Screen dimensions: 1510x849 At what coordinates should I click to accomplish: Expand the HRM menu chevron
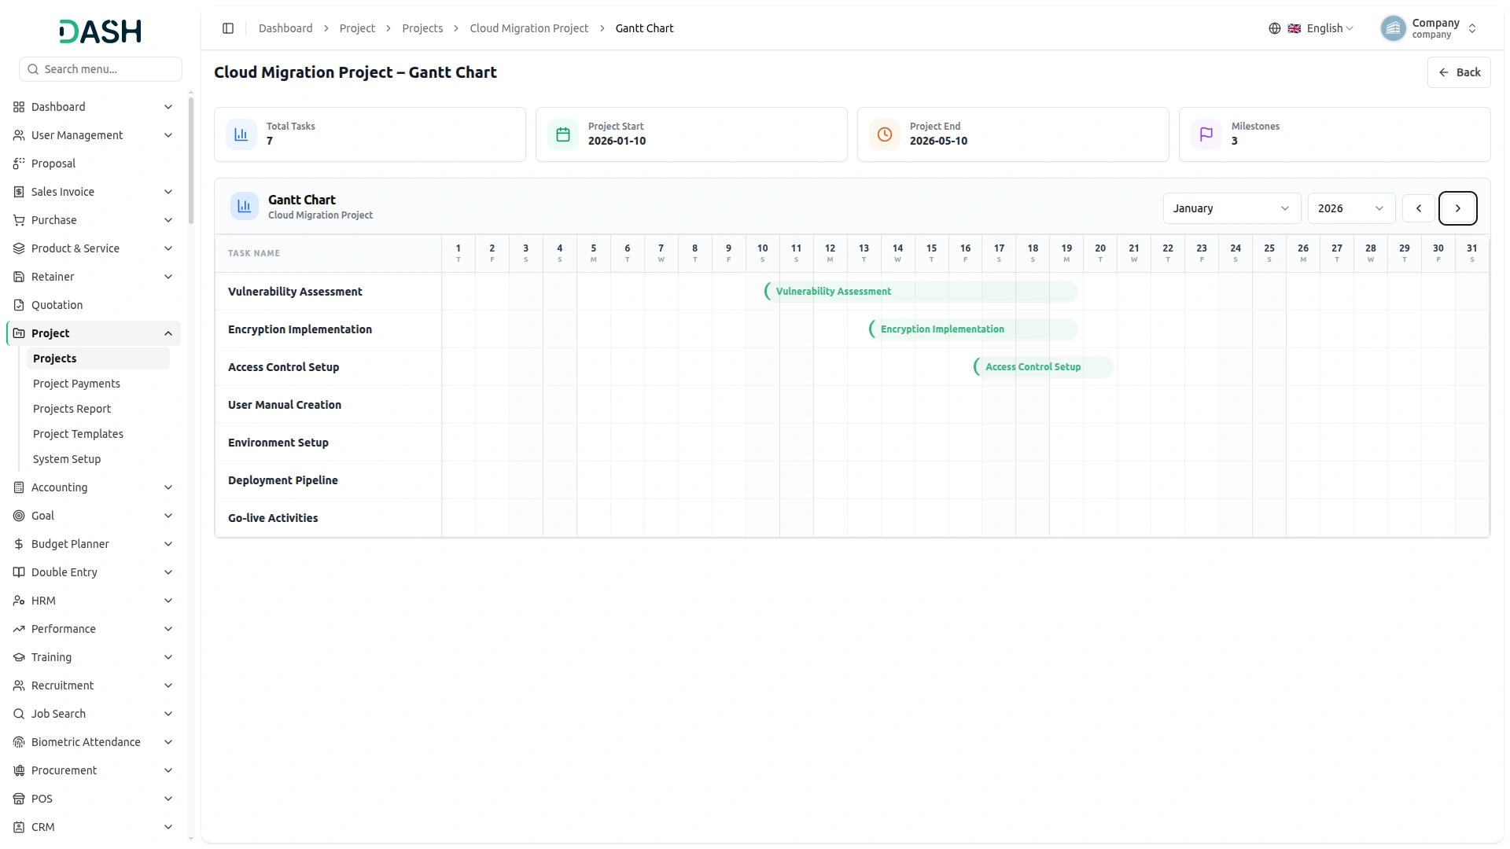[168, 601]
